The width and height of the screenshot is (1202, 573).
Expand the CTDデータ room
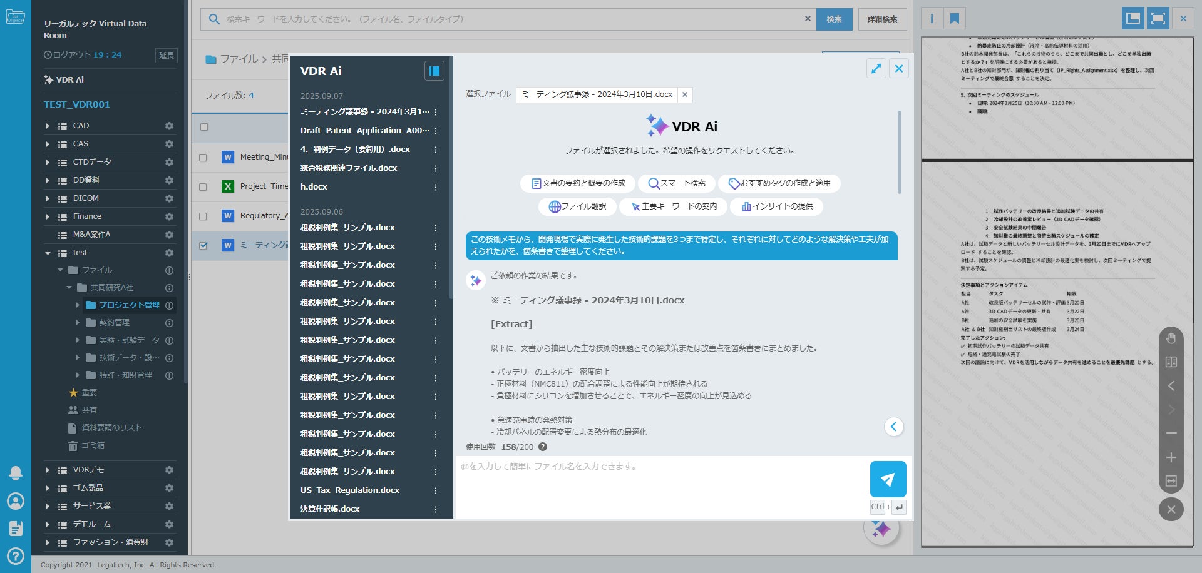tap(48, 162)
